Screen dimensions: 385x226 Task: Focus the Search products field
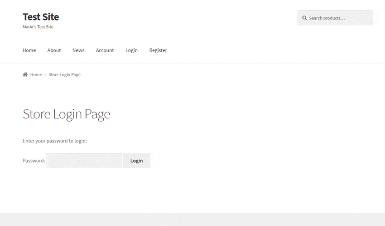pyautogui.click(x=335, y=18)
